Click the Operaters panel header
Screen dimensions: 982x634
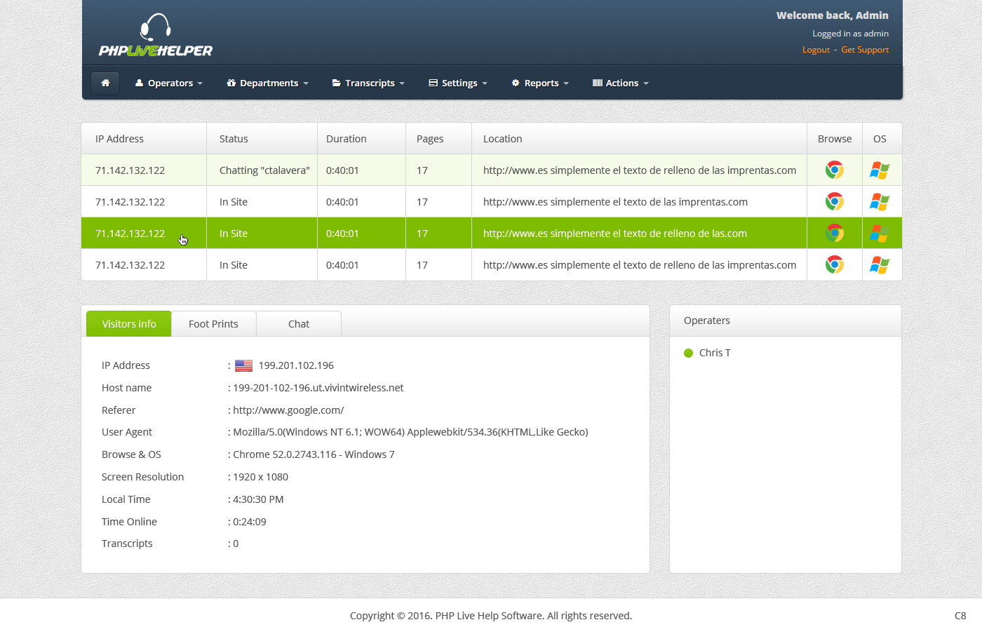(786, 321)
